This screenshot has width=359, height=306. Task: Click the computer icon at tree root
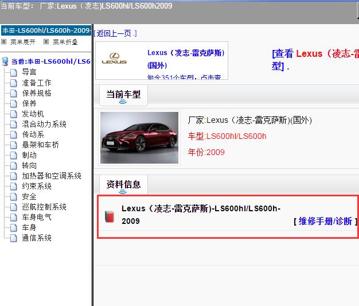5,61
